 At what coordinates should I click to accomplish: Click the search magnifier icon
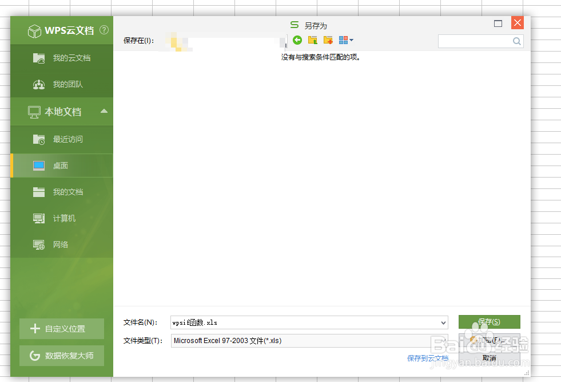coord(516,41)
